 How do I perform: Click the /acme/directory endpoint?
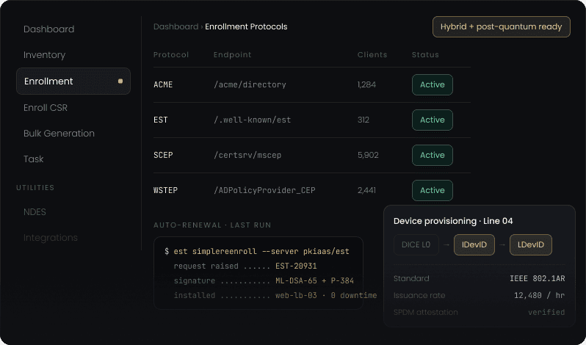[x=250, y=84]
